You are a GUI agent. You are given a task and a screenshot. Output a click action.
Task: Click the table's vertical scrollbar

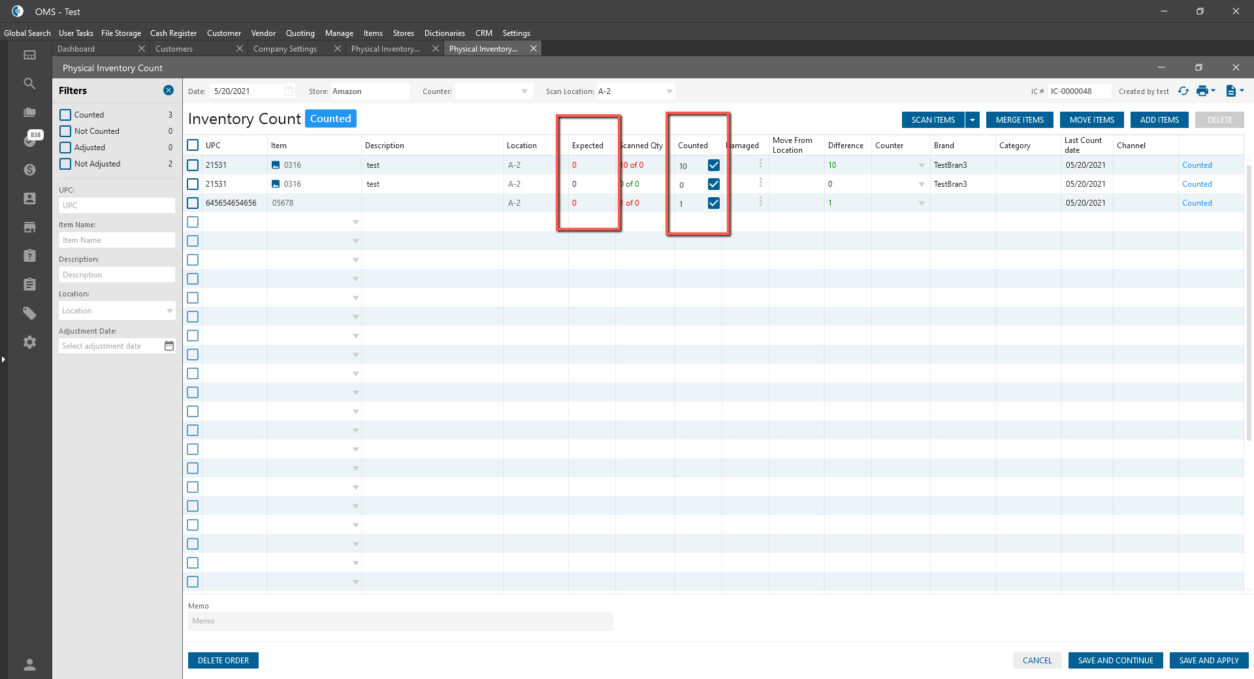tap(1249, 304)
